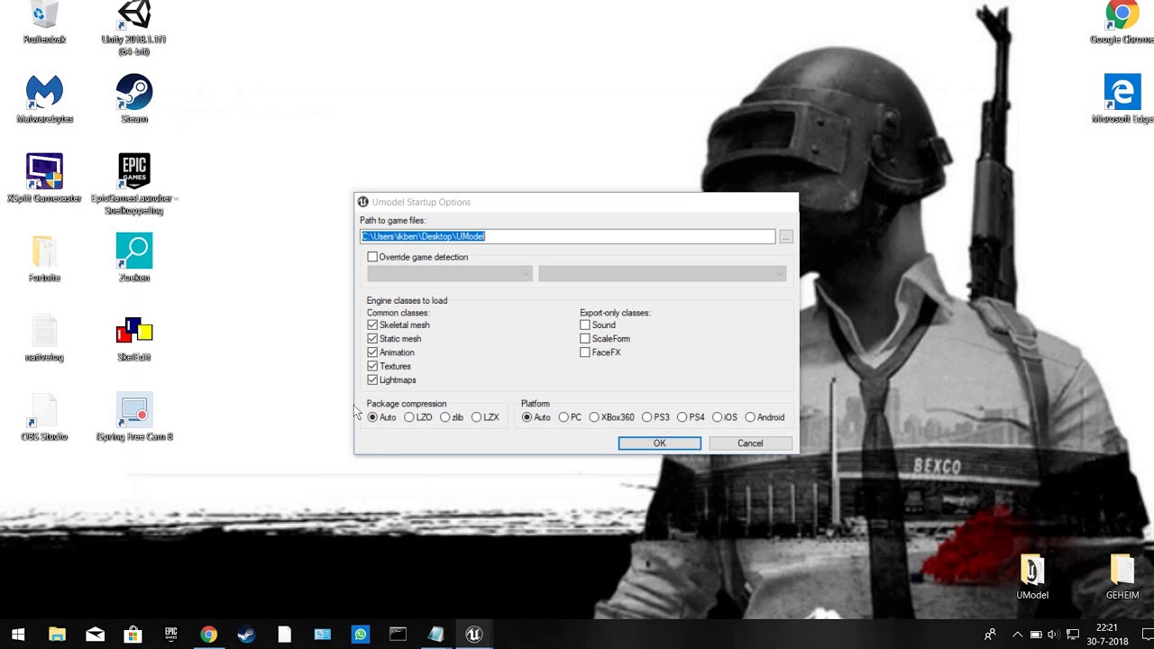Open File Explorer from taskbar

(57, 635)
